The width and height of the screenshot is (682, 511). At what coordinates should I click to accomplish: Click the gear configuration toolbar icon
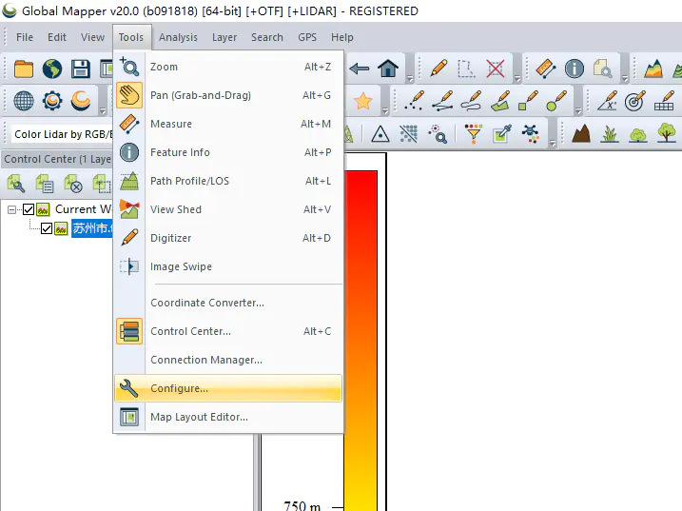click(x=52, y=101)
